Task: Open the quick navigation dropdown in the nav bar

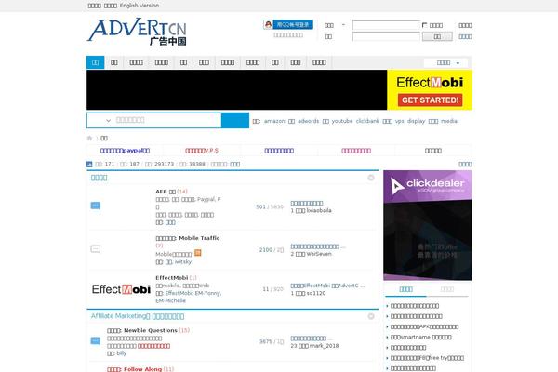Action: coord(446,62)
